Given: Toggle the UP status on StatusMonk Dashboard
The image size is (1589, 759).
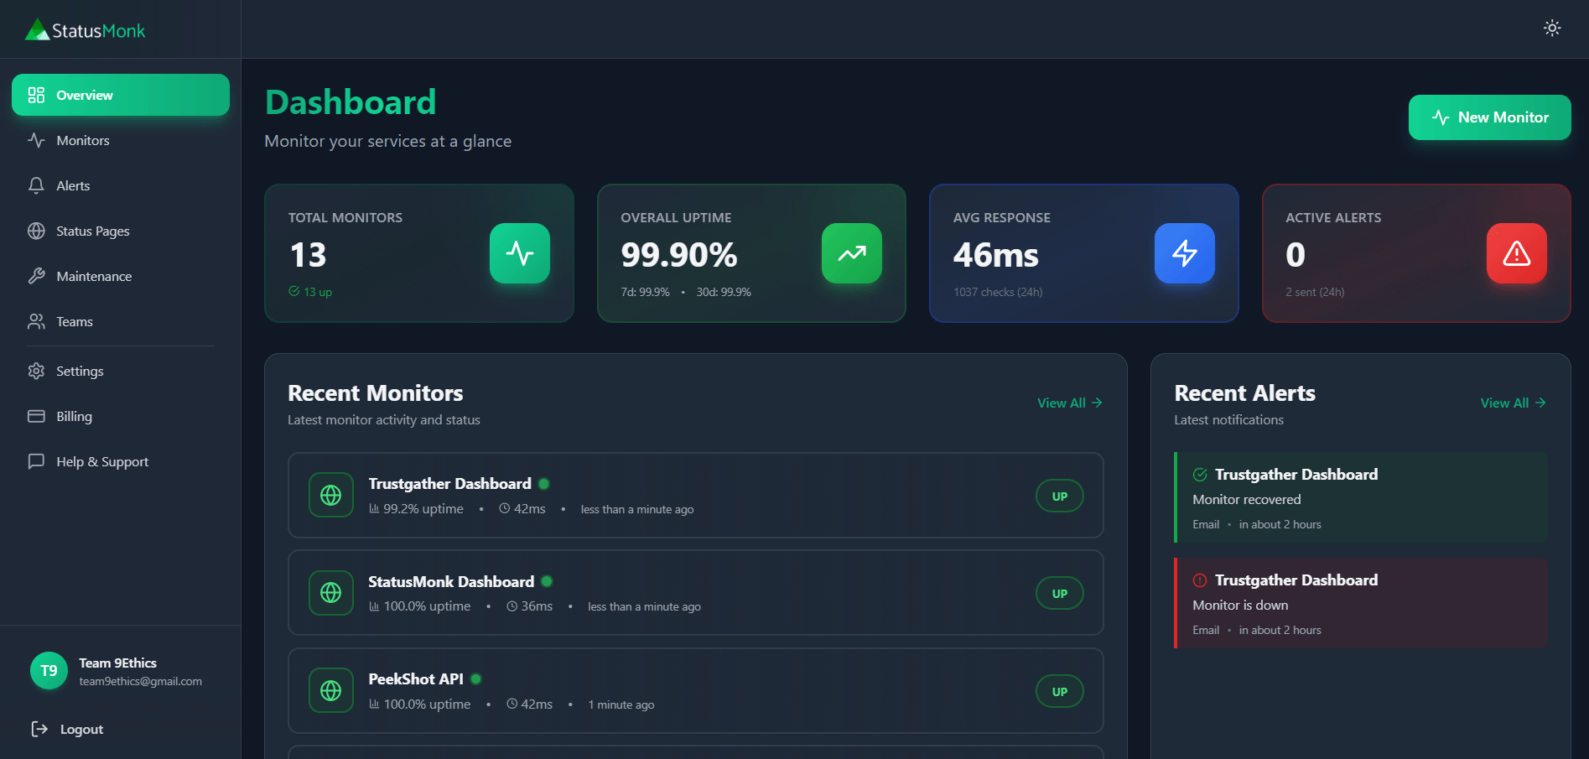Looking at the screenshot, I should 1059,593.
